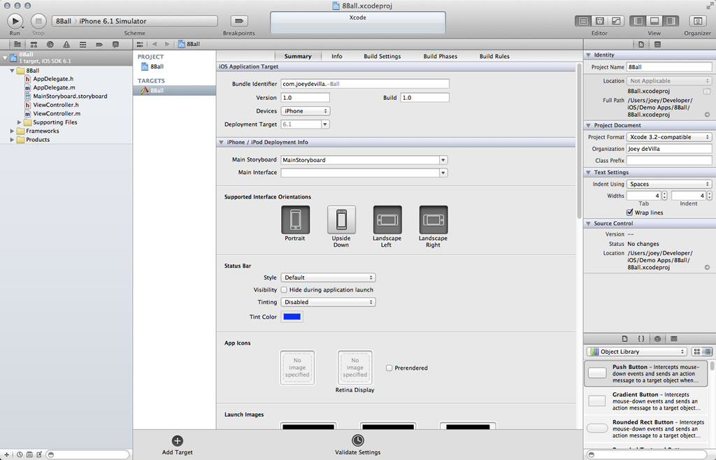Show the Project navigator folder icon
The width and height of the screenshot is (716, 460).
point(17,44)
